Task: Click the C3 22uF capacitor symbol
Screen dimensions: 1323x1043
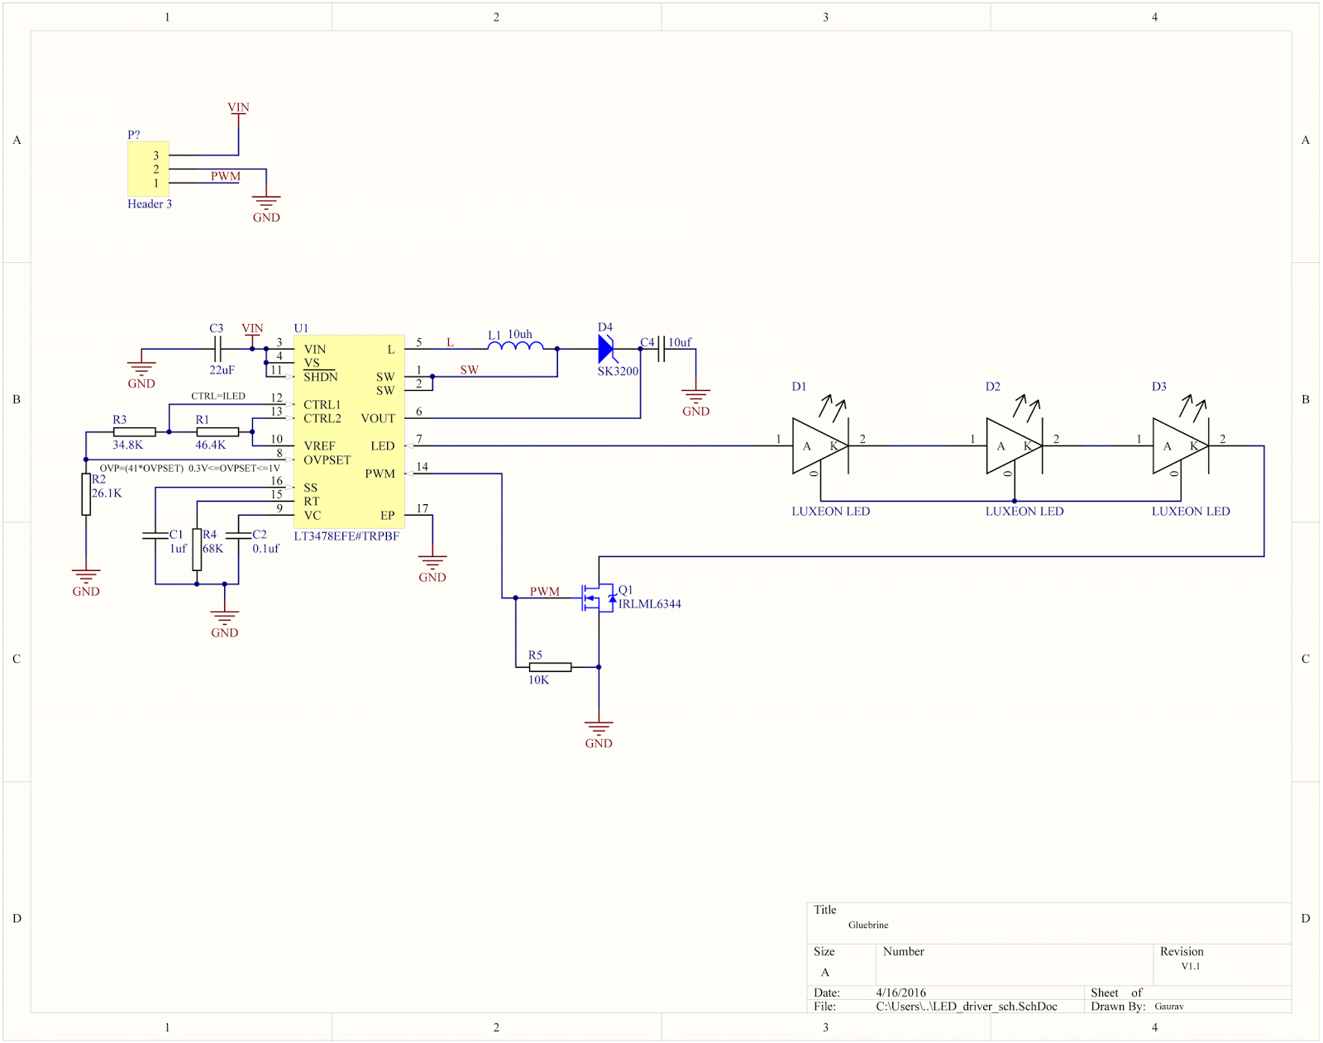Action: click(217, 349)
